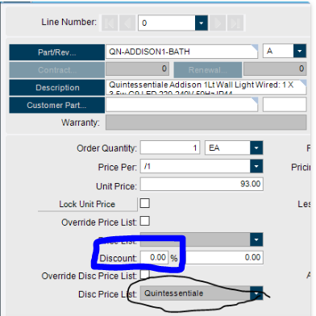Viewport: 316px width, 316px height.
Task: Click the Order Quantity field
Action: pos(170,148)
